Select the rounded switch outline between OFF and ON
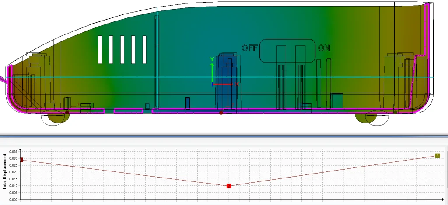448x205 pixels. tap(287, 51)
